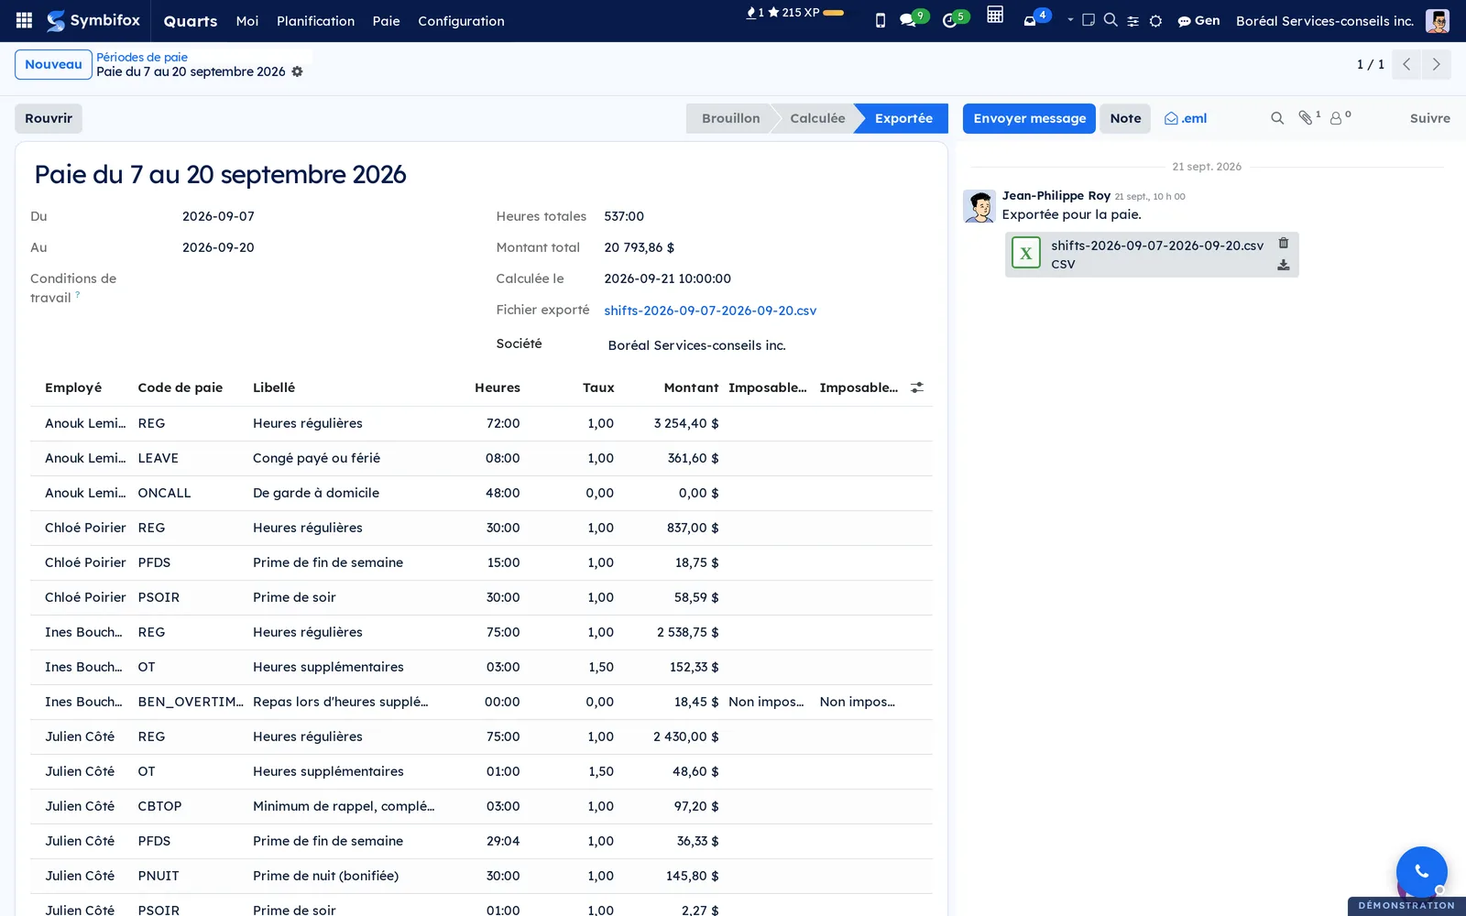Image resolution: width=1466 pixels, height=916 pixels.
Task: Select the Brouillon status stage
Action: (730, 118)
